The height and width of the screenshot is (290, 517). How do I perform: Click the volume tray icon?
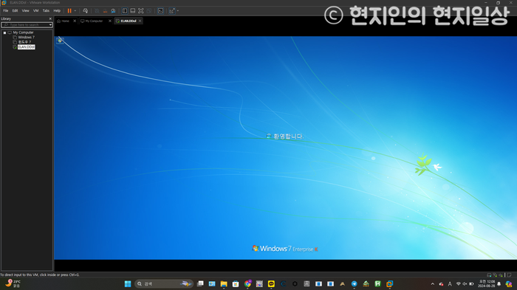(x=465, y=284)
